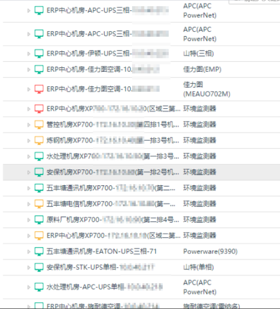This screenshot has width=280, height=309.
Task: Expand the 五丰塘通讯机房-EATON-UPS三相-71 row
Action: (x=29, y=252)
